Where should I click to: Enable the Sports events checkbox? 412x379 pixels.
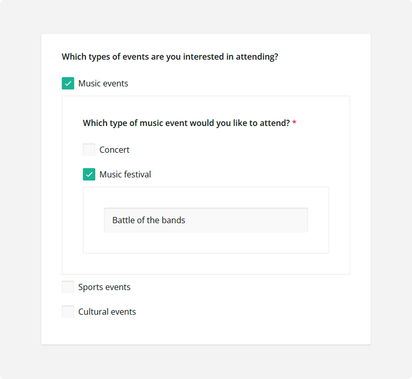pos(67,286)
